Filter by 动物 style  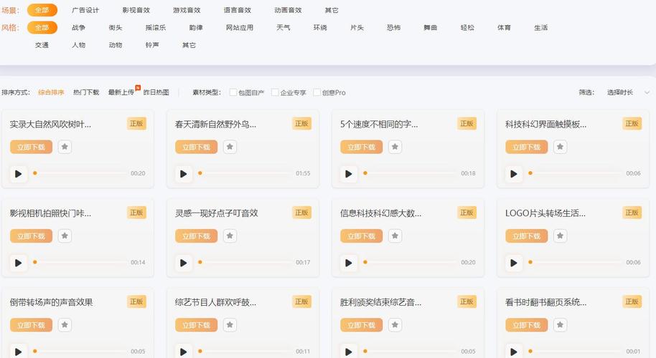click(116, 45)
